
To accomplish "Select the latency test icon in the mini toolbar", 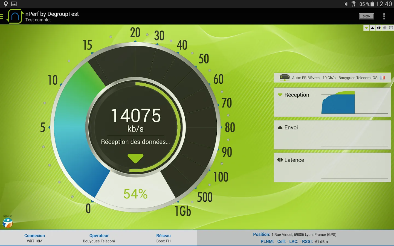I will coord(379,28).
